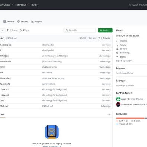Open the added ipad ui commit on xcodeproj row

[48, 45]
